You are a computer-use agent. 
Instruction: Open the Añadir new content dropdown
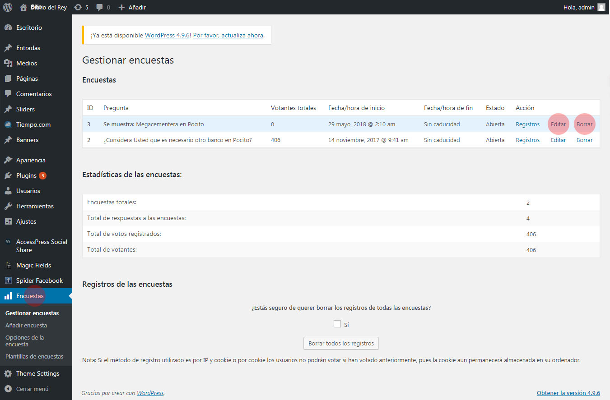point(132,7)
